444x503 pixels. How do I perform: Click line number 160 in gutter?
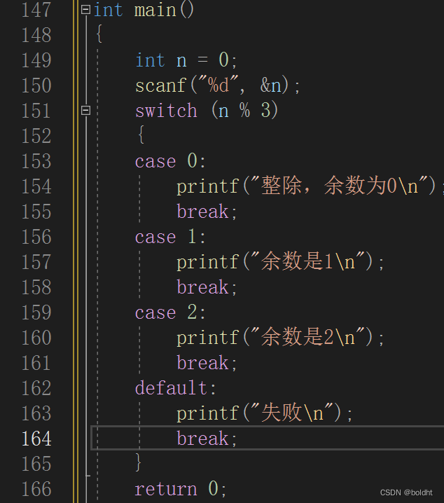pos(36,338)
